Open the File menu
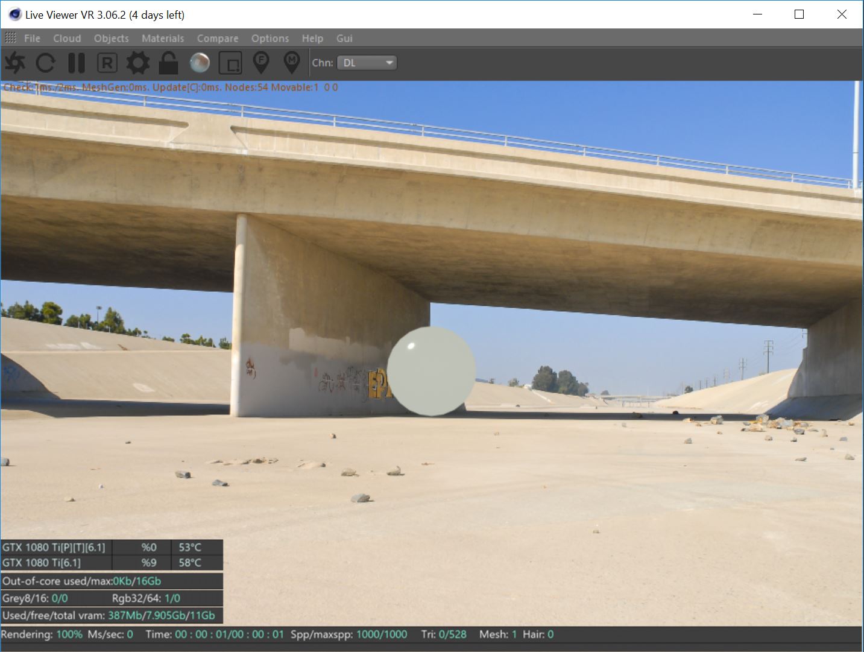 tap(32, 38)
